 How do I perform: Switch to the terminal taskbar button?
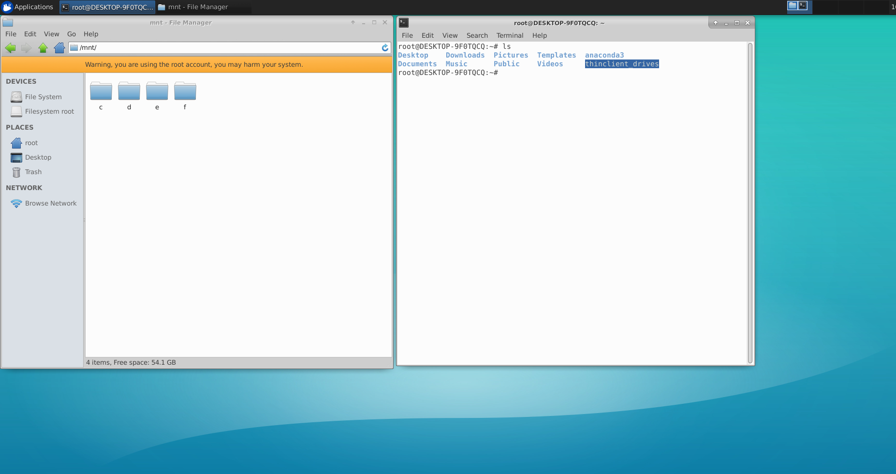(107, 7)
